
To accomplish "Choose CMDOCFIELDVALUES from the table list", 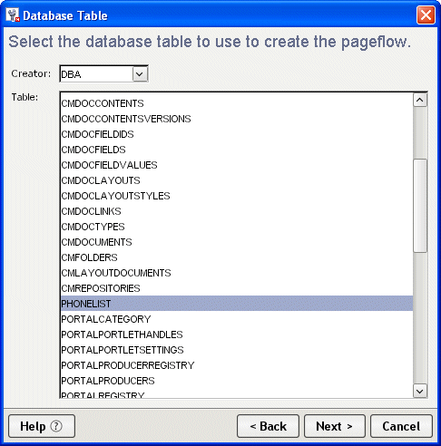I will tap(237, 165).
